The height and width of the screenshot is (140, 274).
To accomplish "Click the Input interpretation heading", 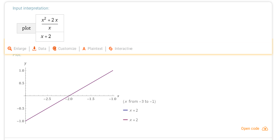I will tap(31, 8).
